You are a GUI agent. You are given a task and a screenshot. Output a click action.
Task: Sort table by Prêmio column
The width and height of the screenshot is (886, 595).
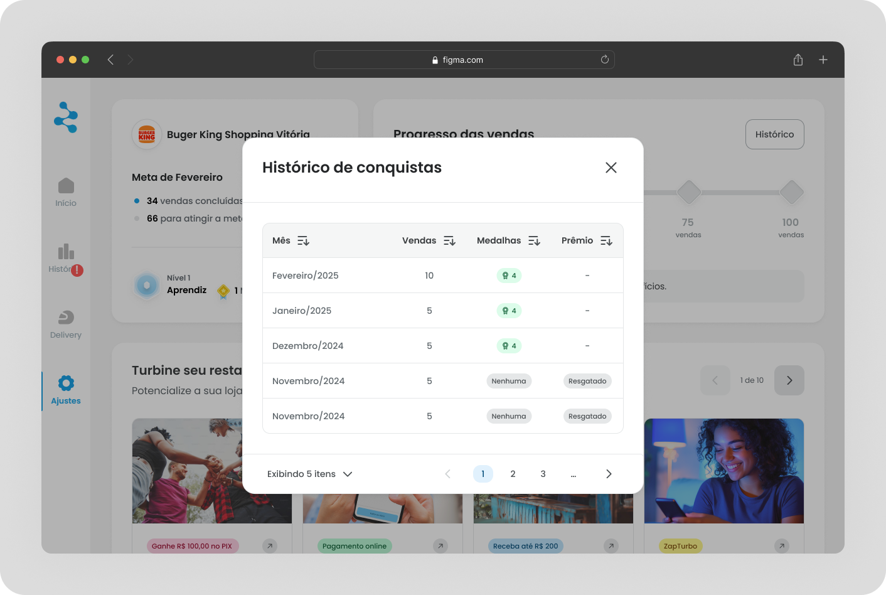[606, 241]
